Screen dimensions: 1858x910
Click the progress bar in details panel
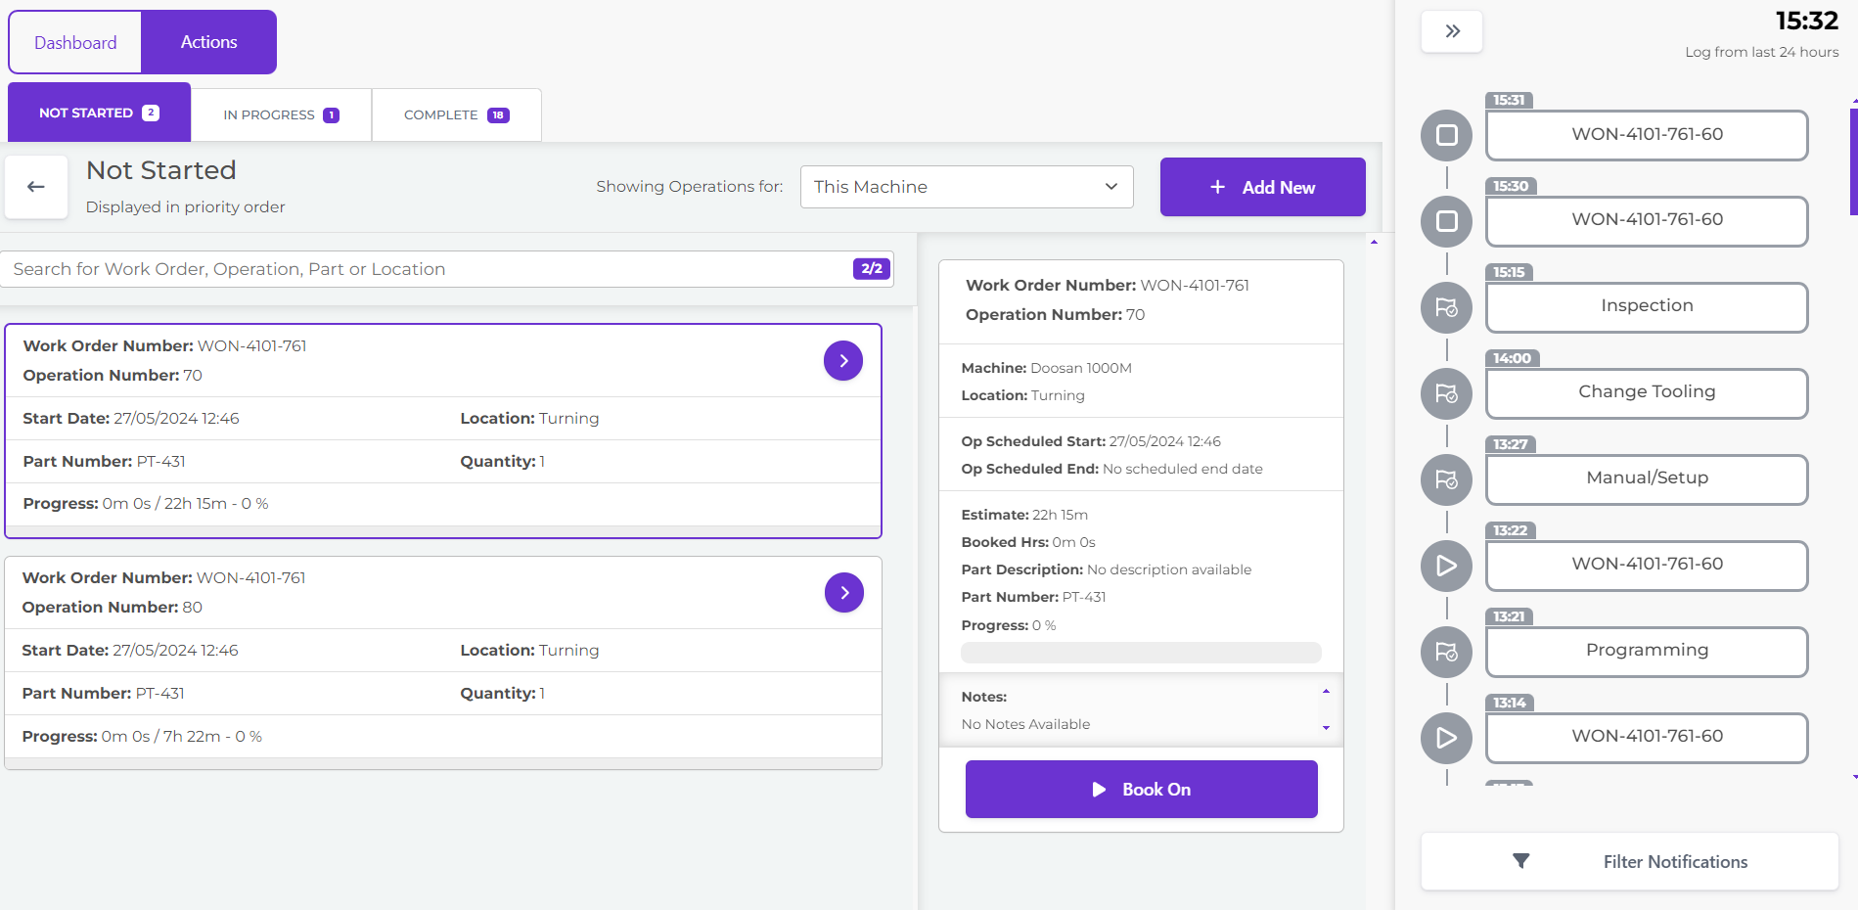click(x=1140, y=653)
